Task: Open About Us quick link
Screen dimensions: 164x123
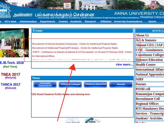Action: point(150,35)
